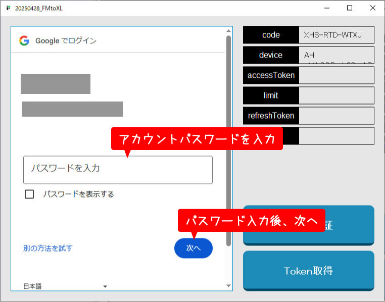Click the limit label
Viewport: 385px width, 302px height.
click(271, 95)
